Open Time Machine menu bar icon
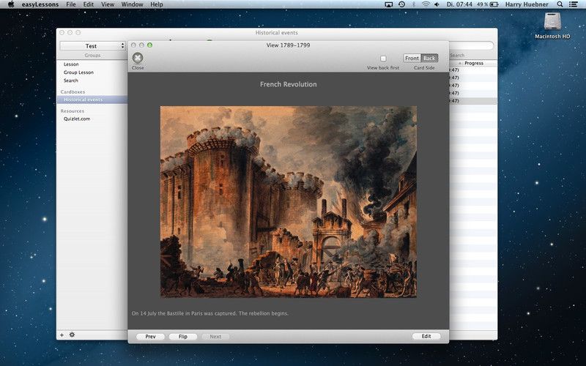586x366 pixels. 401,4
